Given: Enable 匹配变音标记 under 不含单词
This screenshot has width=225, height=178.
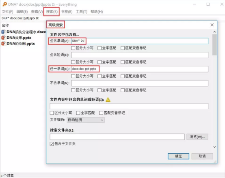Looking at the screenshot, I should (x=123, y=90).
